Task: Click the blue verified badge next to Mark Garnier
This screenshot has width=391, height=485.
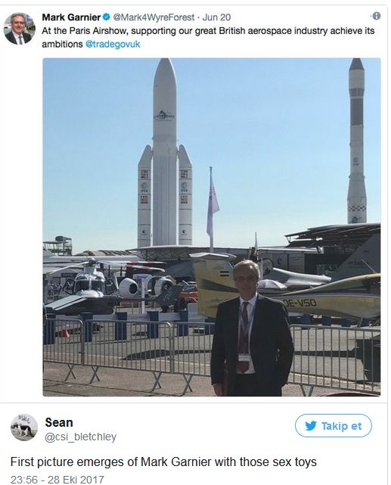Action: (x=107, y=17)
